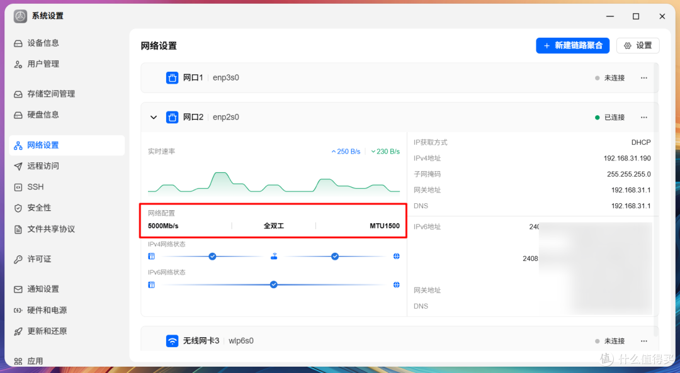680x373 pixels.
Task: Click the 许可证 key icon
Action: point(18,259)
